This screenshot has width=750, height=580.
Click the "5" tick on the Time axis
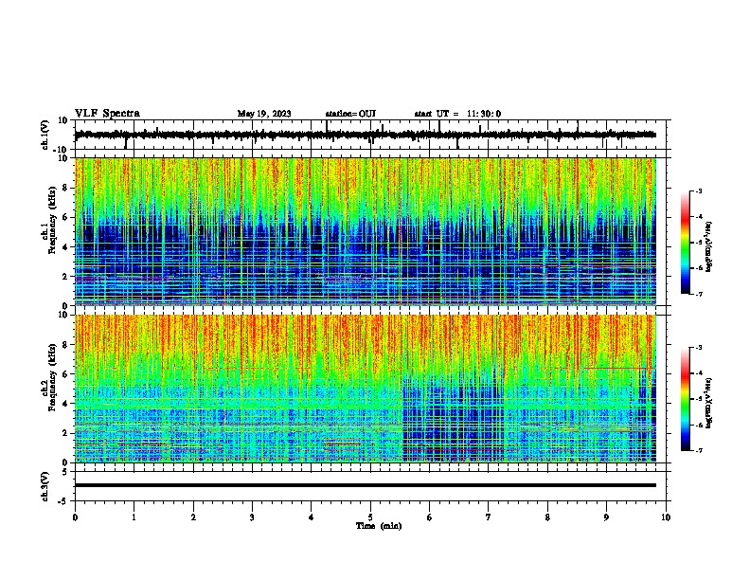(x=370, y=517)
